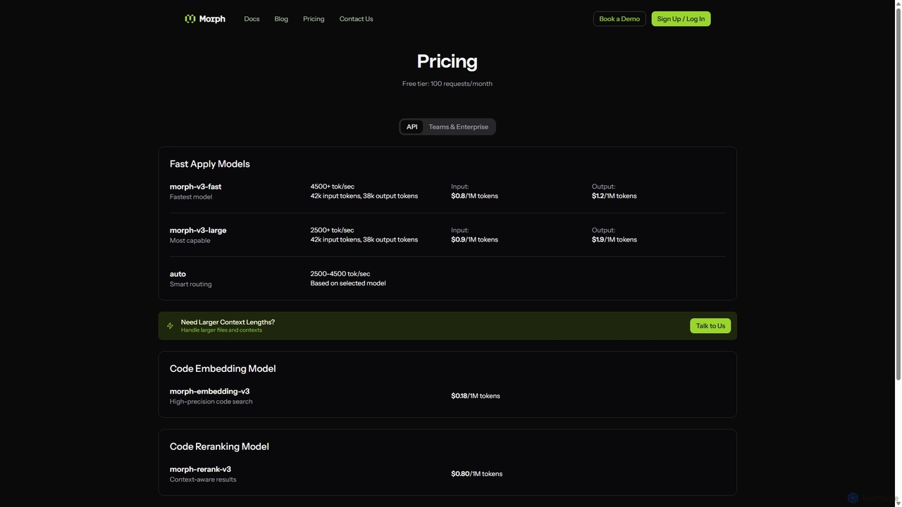
Task: Select the morph-rerank-v3 model name
Action: (x=200, y=469)
